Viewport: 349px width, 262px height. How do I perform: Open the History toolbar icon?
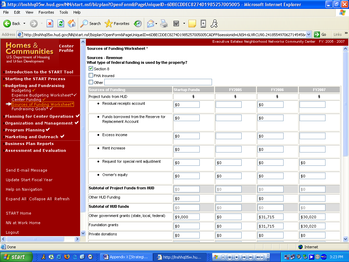click(138, 24)
